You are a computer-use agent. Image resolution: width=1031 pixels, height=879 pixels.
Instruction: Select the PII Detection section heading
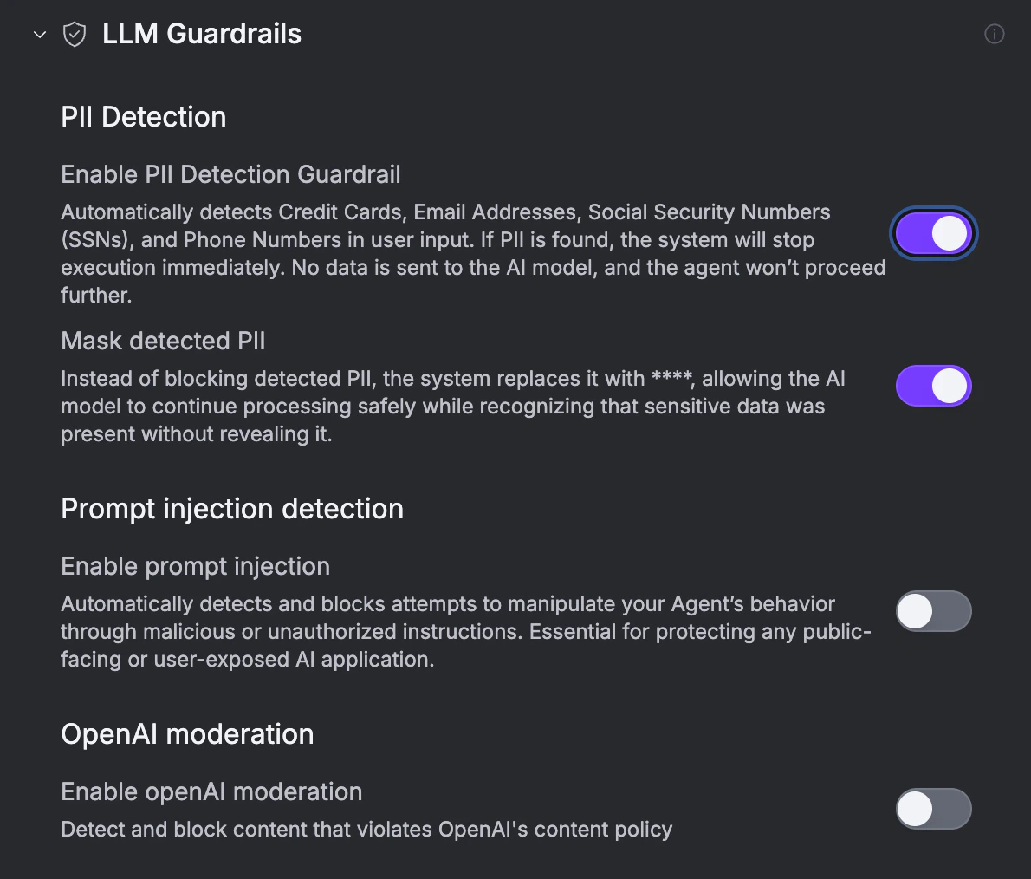pyautogui.click(x=143, y=116)
